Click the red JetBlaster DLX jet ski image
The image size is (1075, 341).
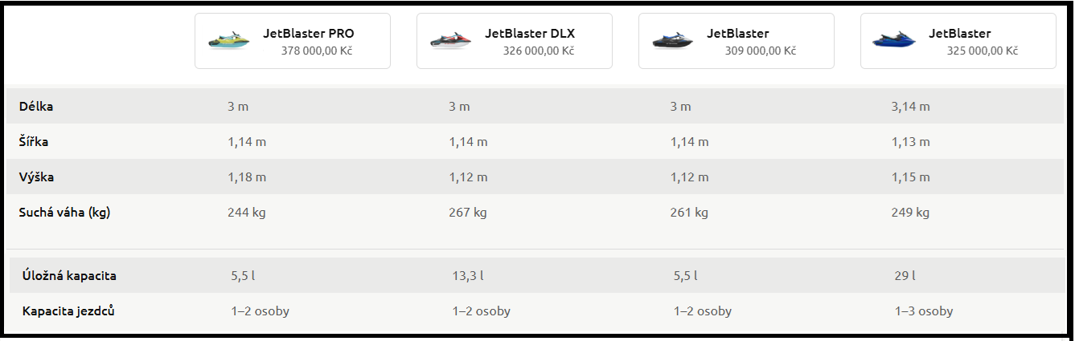point(449,41)
